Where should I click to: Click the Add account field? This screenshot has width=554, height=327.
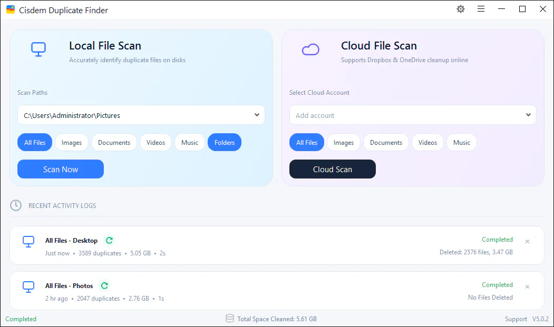(x=413, y=115)
